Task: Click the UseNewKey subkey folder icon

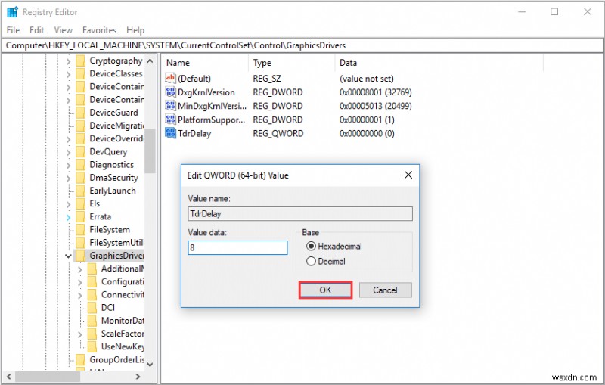Action: [x=92, y=346]
